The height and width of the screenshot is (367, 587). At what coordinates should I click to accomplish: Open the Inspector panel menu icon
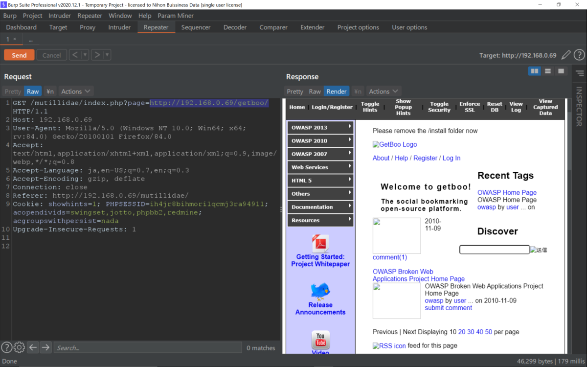tap(580, 73)
